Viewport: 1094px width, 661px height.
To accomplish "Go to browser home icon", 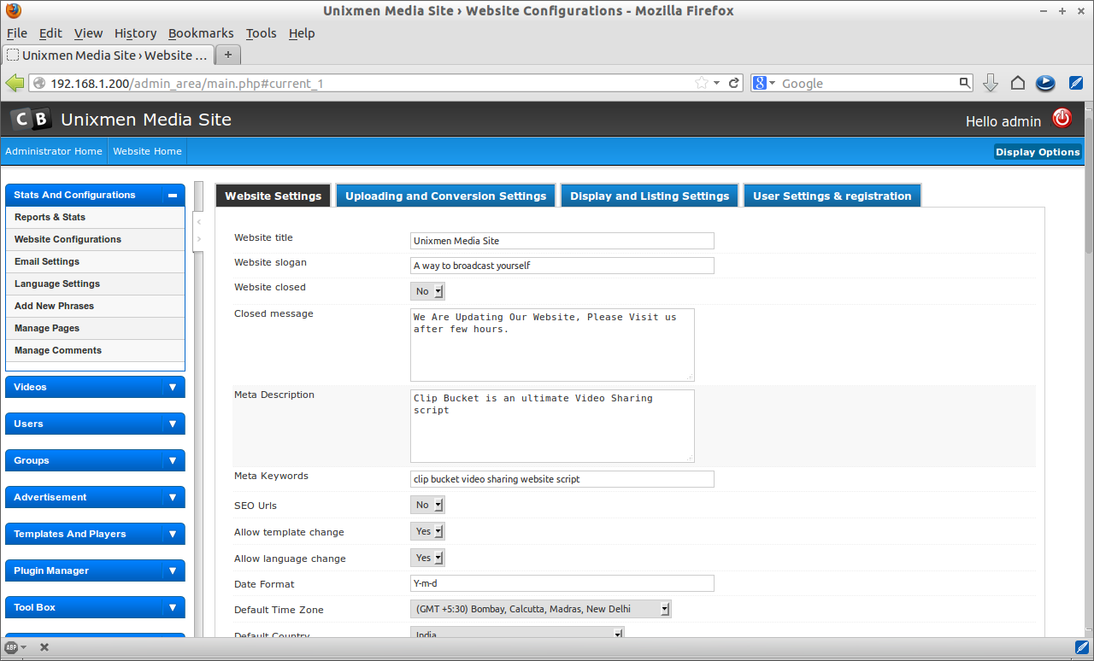I will tap(1017, 83).
